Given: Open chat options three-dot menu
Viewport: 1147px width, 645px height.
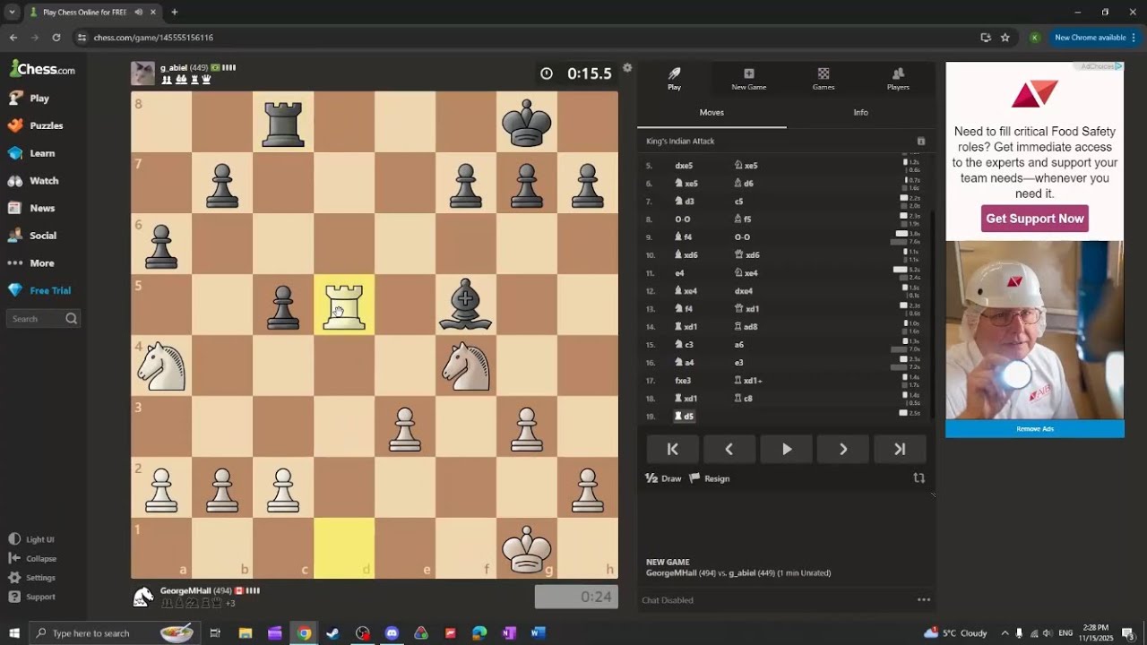Looking at the screenshot, I should pyautogui.click(x=924, y=600).
